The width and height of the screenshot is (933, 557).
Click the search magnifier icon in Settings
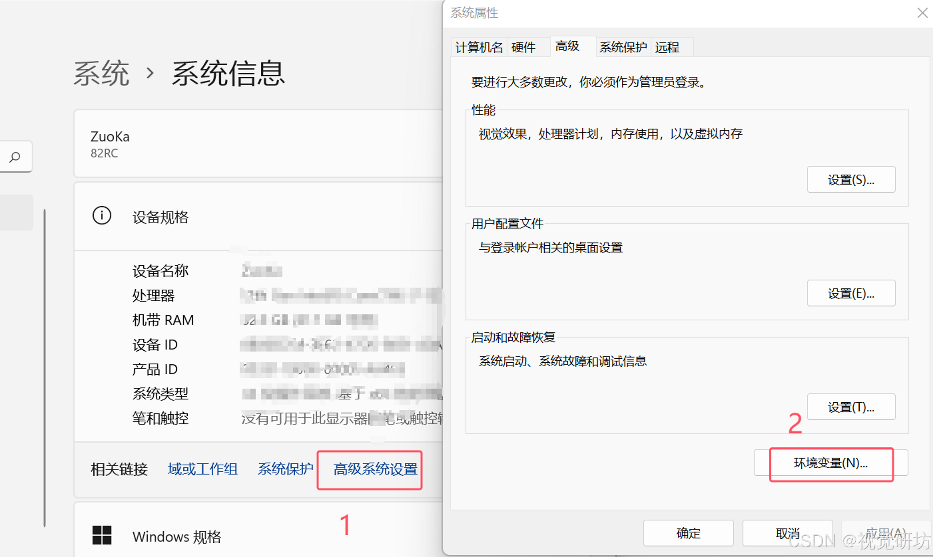15,157
